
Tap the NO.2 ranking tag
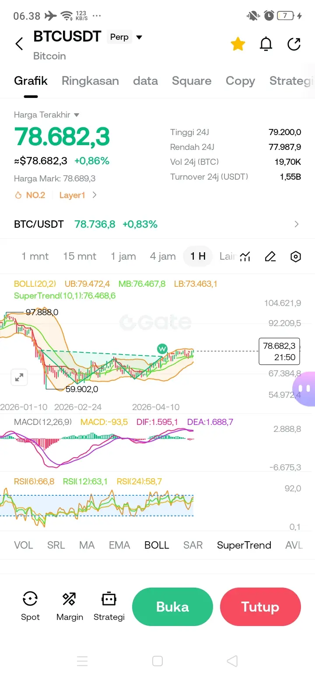(30, 195)
